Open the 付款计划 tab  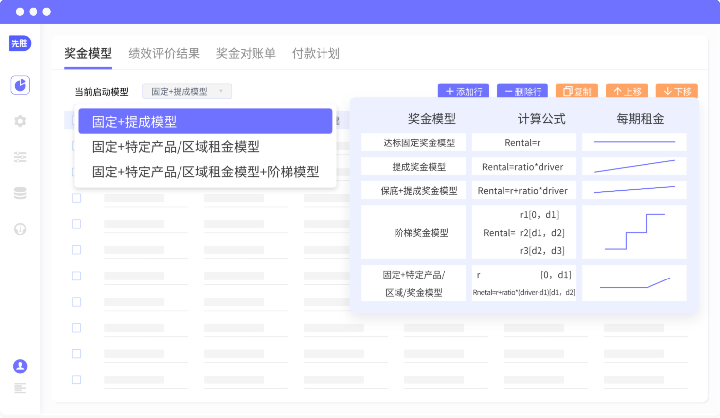click(x=316, y=54)
